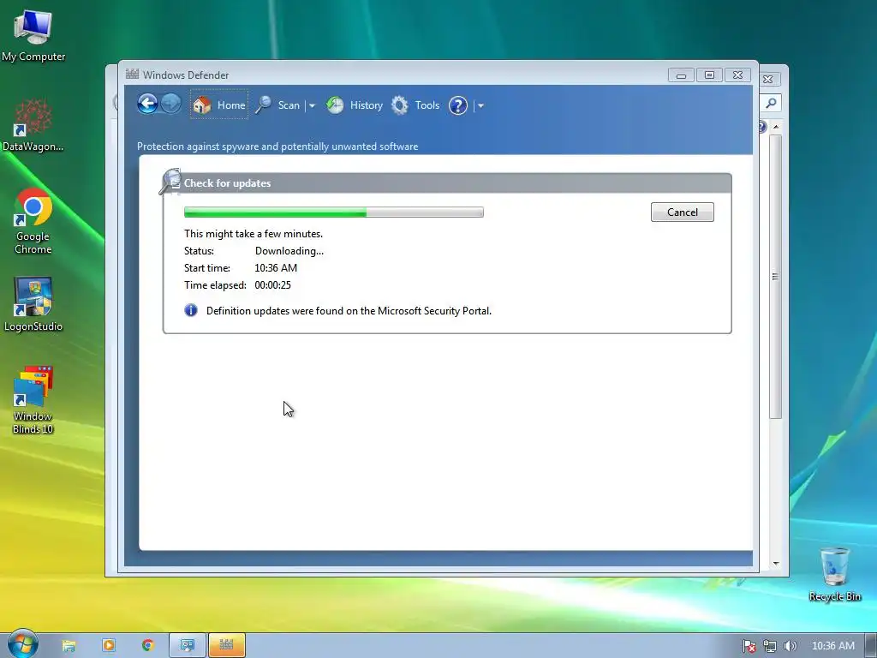Click the Forward navigation arrow
This screenshot has height=658, width=877.
click(171, 104)
